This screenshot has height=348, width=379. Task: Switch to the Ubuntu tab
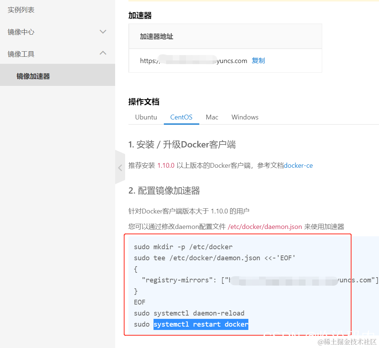click(146, 117)
